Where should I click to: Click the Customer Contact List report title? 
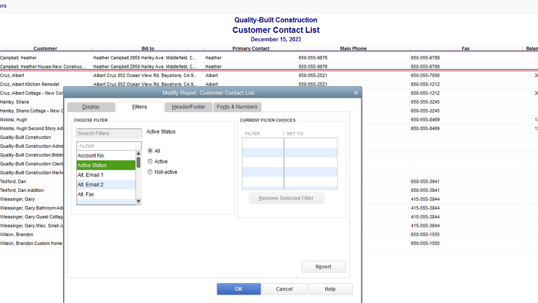tap(276, 30)
